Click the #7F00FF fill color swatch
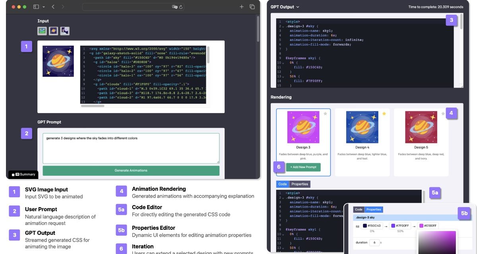477x254 pixels. (x=393, y=226)
